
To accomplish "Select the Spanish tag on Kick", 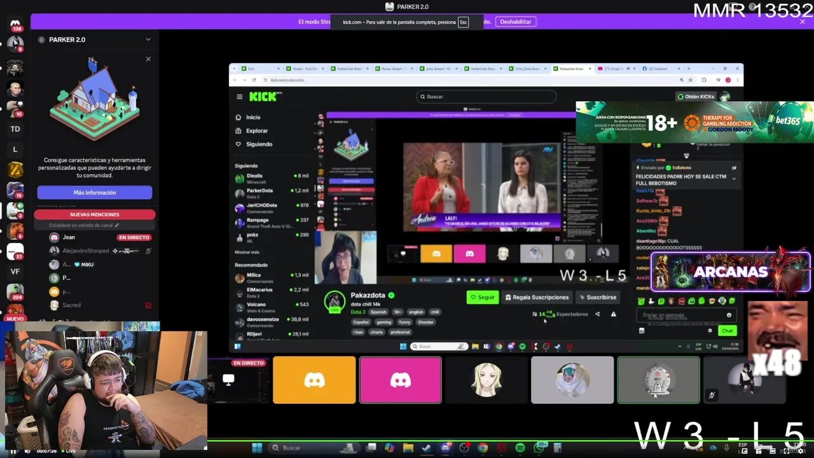I will coord(378,312).
